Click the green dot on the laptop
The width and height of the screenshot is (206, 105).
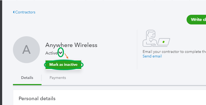pyautogui.click(x=163, y=42)
